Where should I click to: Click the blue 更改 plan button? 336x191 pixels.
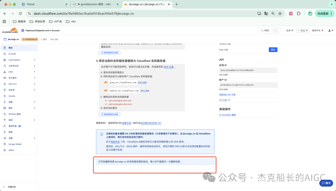pos(273,50)
